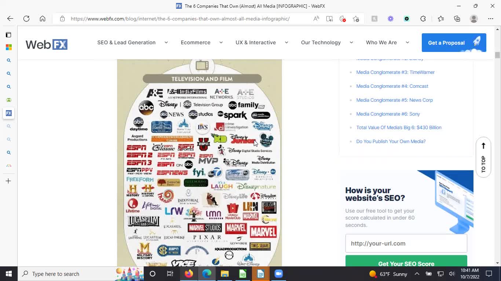Click the Get a Proposal button

point(454,42)
